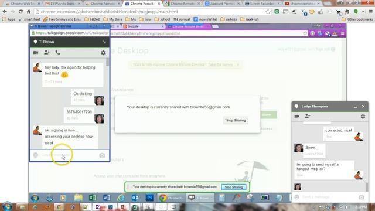The height and width of the screenshot is (211, 375).
Task: Click remote taskbar Chrome button
Action: click(x=171, y=198)
